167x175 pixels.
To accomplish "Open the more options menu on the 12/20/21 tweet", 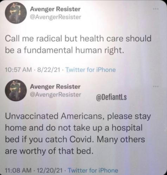I will 156,86.
